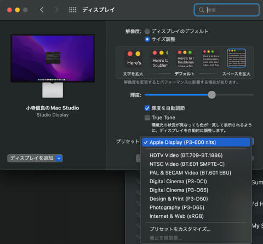Open the ディスプレイを追加 dropdown arrow
This screenshot has height=244, width=263.
(59, 158)
